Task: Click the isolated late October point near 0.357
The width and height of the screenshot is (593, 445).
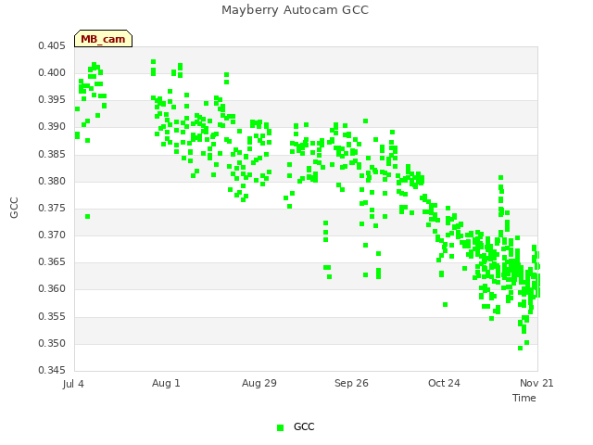Action: point(445,305)
